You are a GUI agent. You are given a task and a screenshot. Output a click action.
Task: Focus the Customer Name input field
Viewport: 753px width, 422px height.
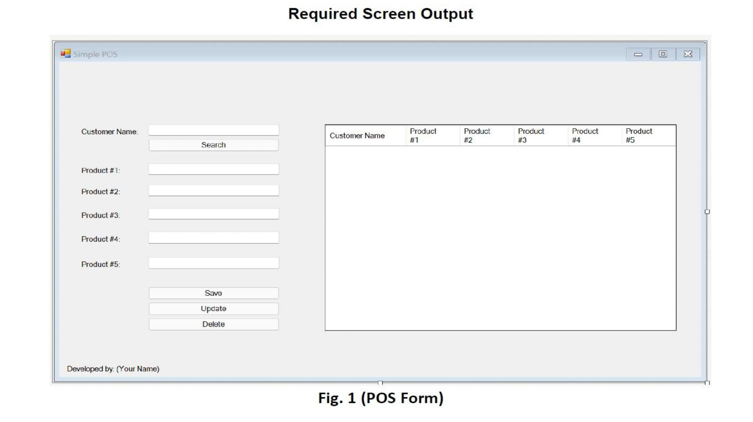pyautogui.click(x=214, y=130)
